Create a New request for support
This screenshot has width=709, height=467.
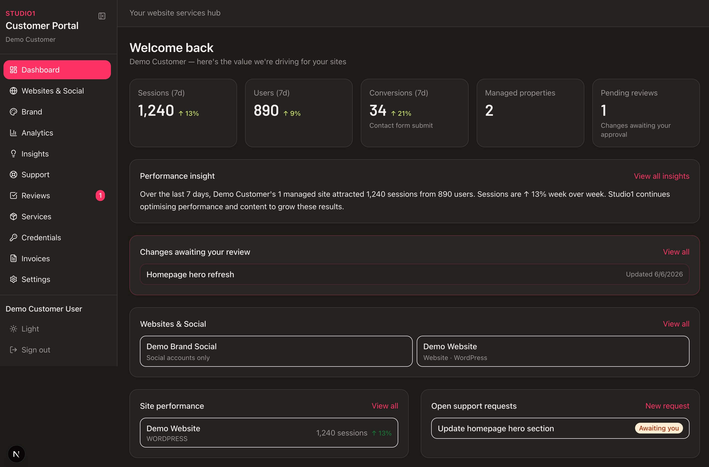(x=667, y=405)
